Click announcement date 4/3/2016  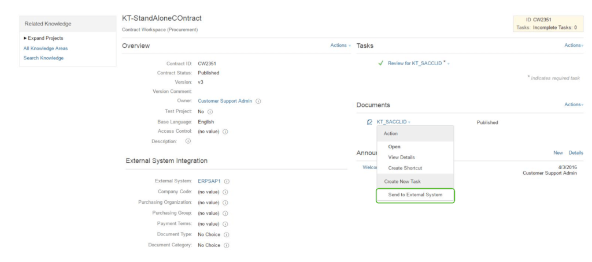(x=568, y=167)
